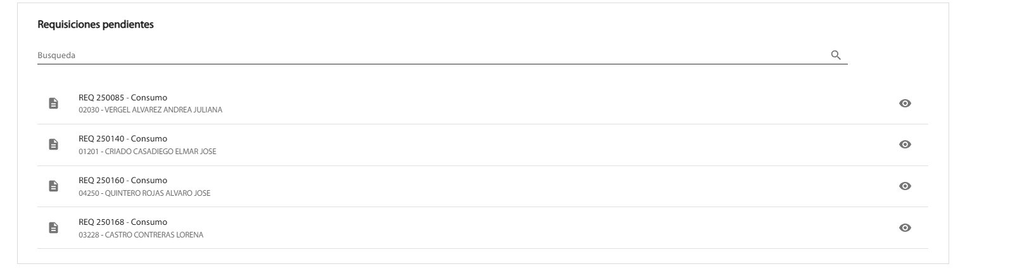1022x276 pixels.
Task: Click the Requisiciones pendientes heading
Action: [96, 25]
